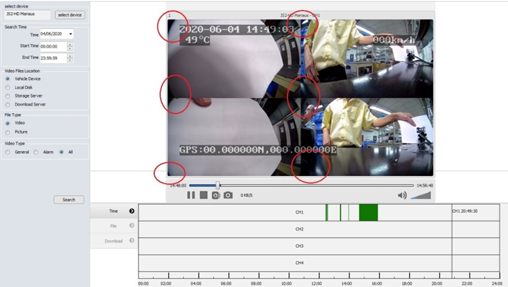Decrease the Start Time value
This screenshot has height=287, width=508.
point(69,49)
